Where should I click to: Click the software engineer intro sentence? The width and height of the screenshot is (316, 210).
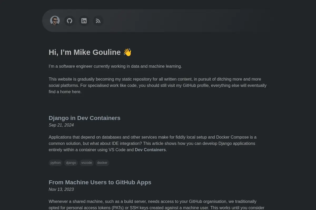tap(115, 66)
